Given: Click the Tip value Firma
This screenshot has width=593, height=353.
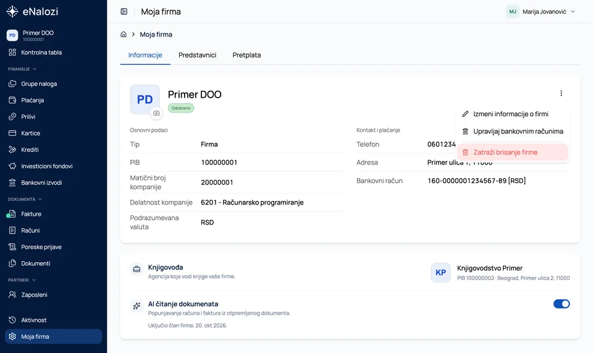Looking at the screenshot, I should 209,144.
